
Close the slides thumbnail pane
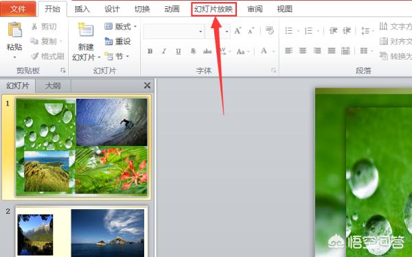(147, 85)
